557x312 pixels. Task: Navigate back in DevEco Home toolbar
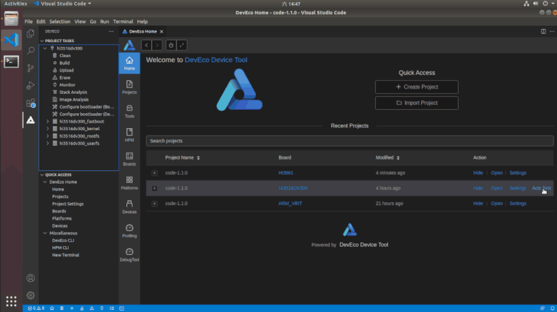146,45
